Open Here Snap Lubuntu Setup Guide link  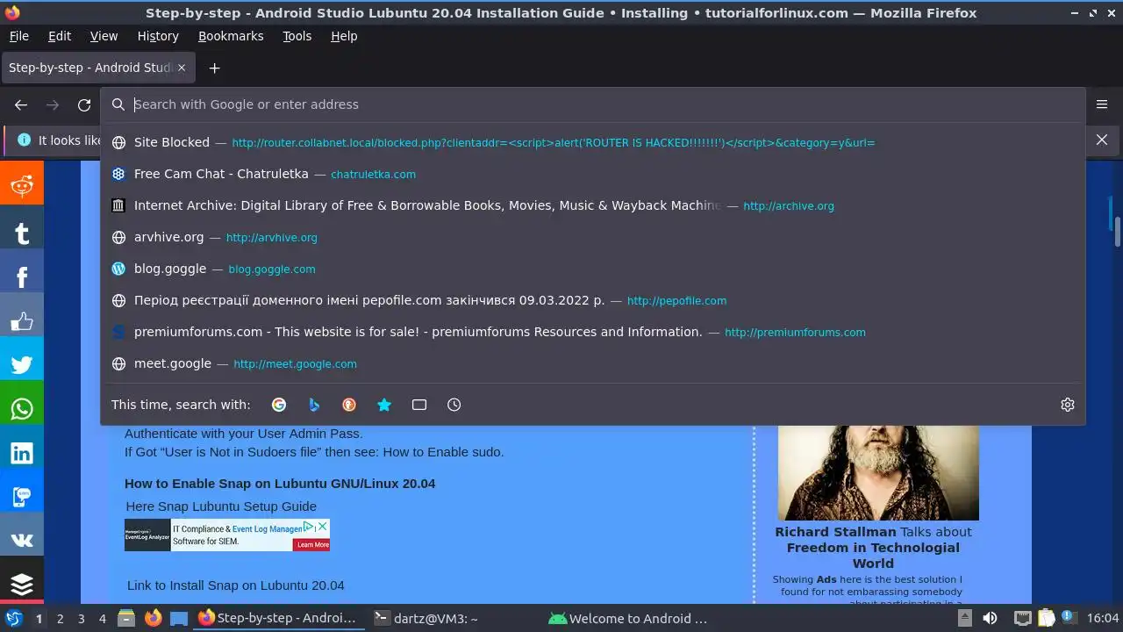pos(221,506)
